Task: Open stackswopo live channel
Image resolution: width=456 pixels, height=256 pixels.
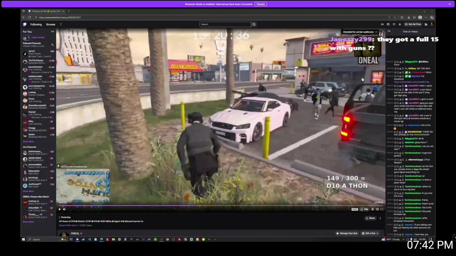Action: 38,153
